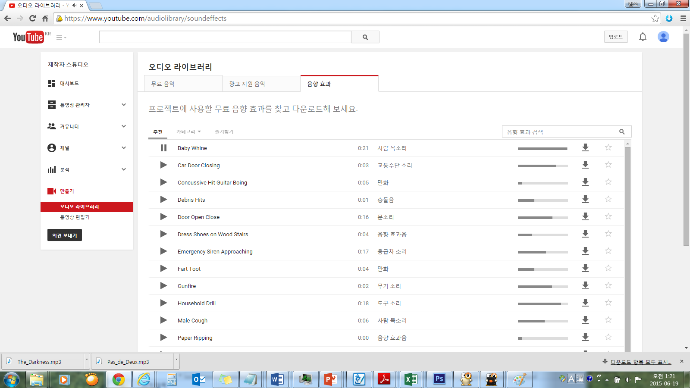This screenshot has width=690, height=388.
Task: Expand the 분석 sidebar section
Action: (x=124, y=169)
